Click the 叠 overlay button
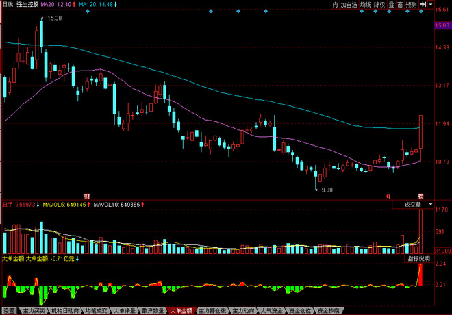Viewport: 452px width, 315px height. click(391, 5)
